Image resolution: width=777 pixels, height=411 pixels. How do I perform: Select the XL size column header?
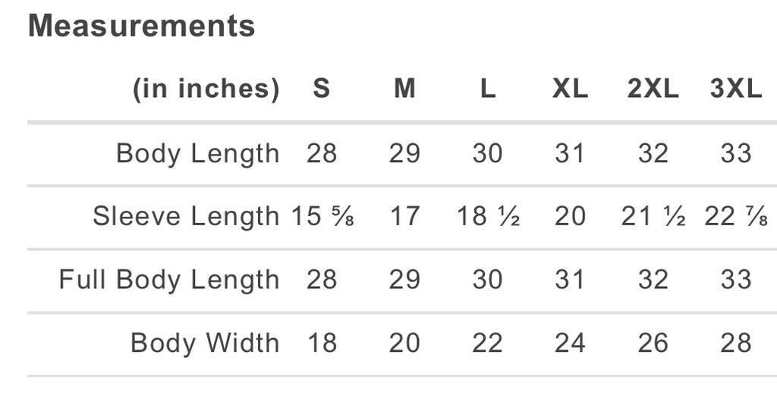click(571, 89)
